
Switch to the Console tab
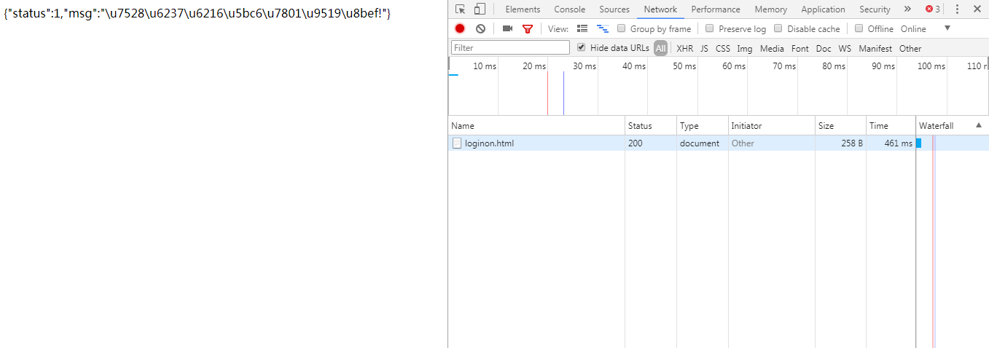pos(569,9)
